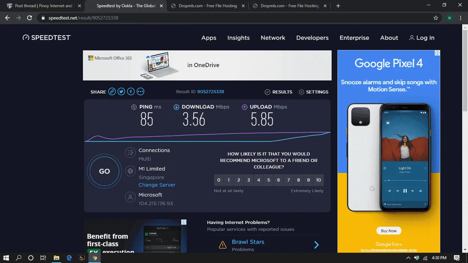Expand the Brawl Stars problems chevron
468x263 pixels.
pyautogui.click(x=317, y=245)
